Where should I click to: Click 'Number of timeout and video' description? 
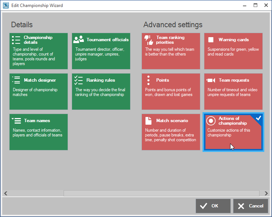click(232, 92)
